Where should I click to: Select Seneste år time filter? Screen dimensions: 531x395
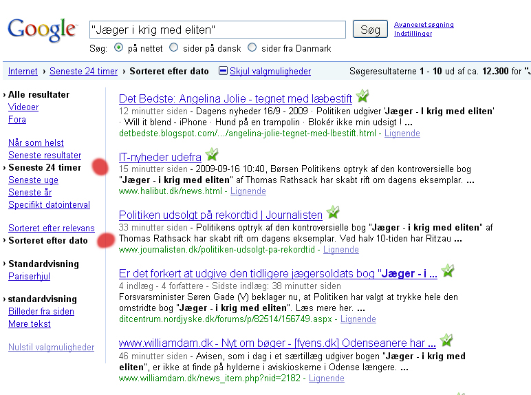pos(30,193)
